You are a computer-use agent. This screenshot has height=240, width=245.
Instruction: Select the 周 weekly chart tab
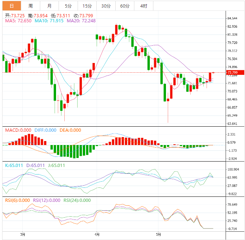point(31,6)
